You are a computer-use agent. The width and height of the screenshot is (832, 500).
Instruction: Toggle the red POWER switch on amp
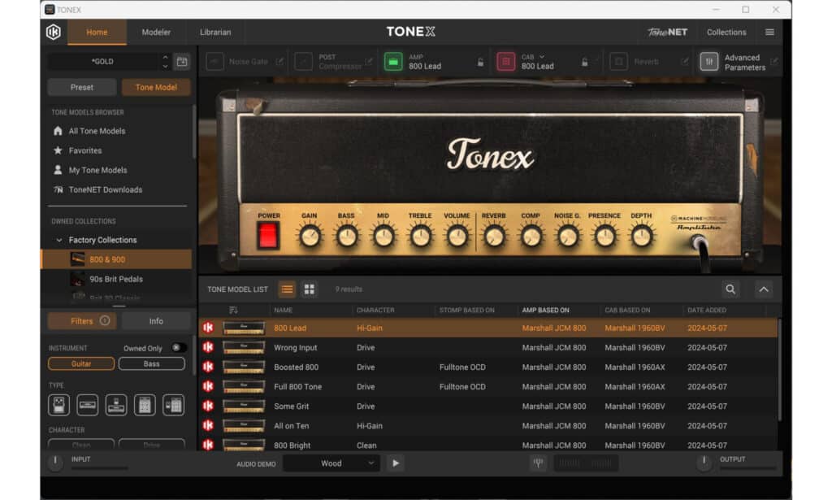click(x=268, y=235)
